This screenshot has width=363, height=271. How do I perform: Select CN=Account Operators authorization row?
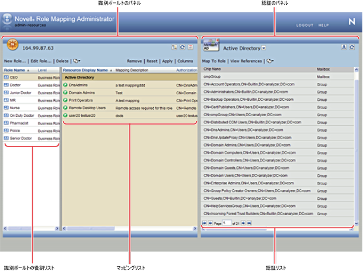point(278,84)
